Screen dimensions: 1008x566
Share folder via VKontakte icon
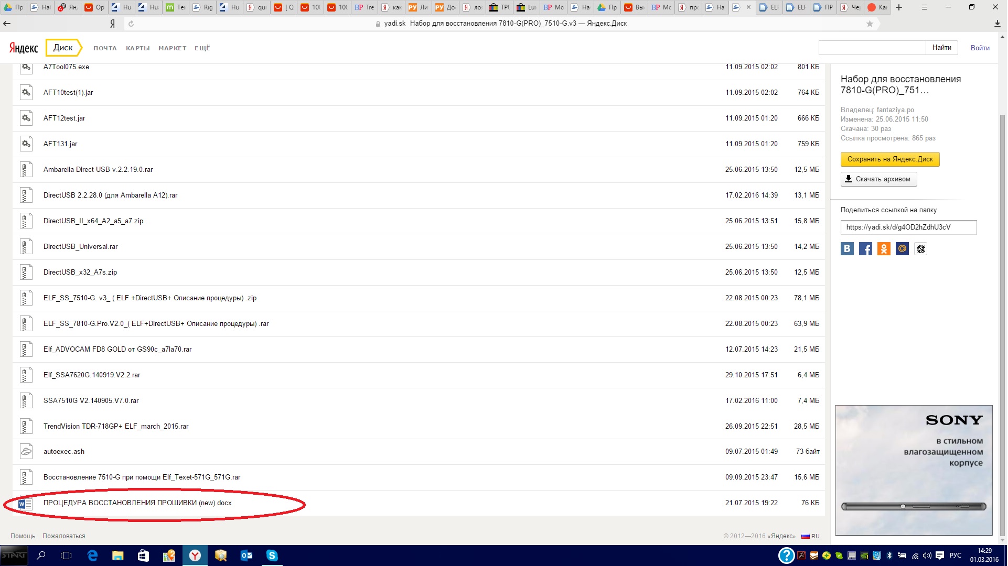847,249
